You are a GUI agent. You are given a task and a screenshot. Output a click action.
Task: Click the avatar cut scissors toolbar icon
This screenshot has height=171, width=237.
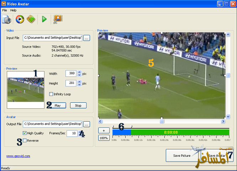tap(56, 19)
